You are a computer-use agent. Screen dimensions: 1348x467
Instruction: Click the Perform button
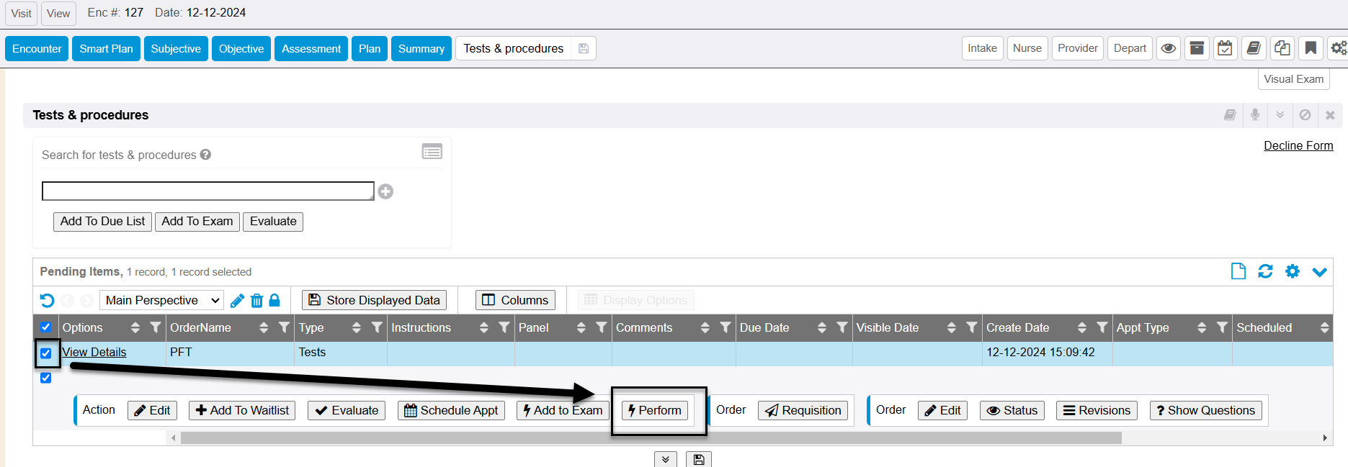[x=654, y=410]
